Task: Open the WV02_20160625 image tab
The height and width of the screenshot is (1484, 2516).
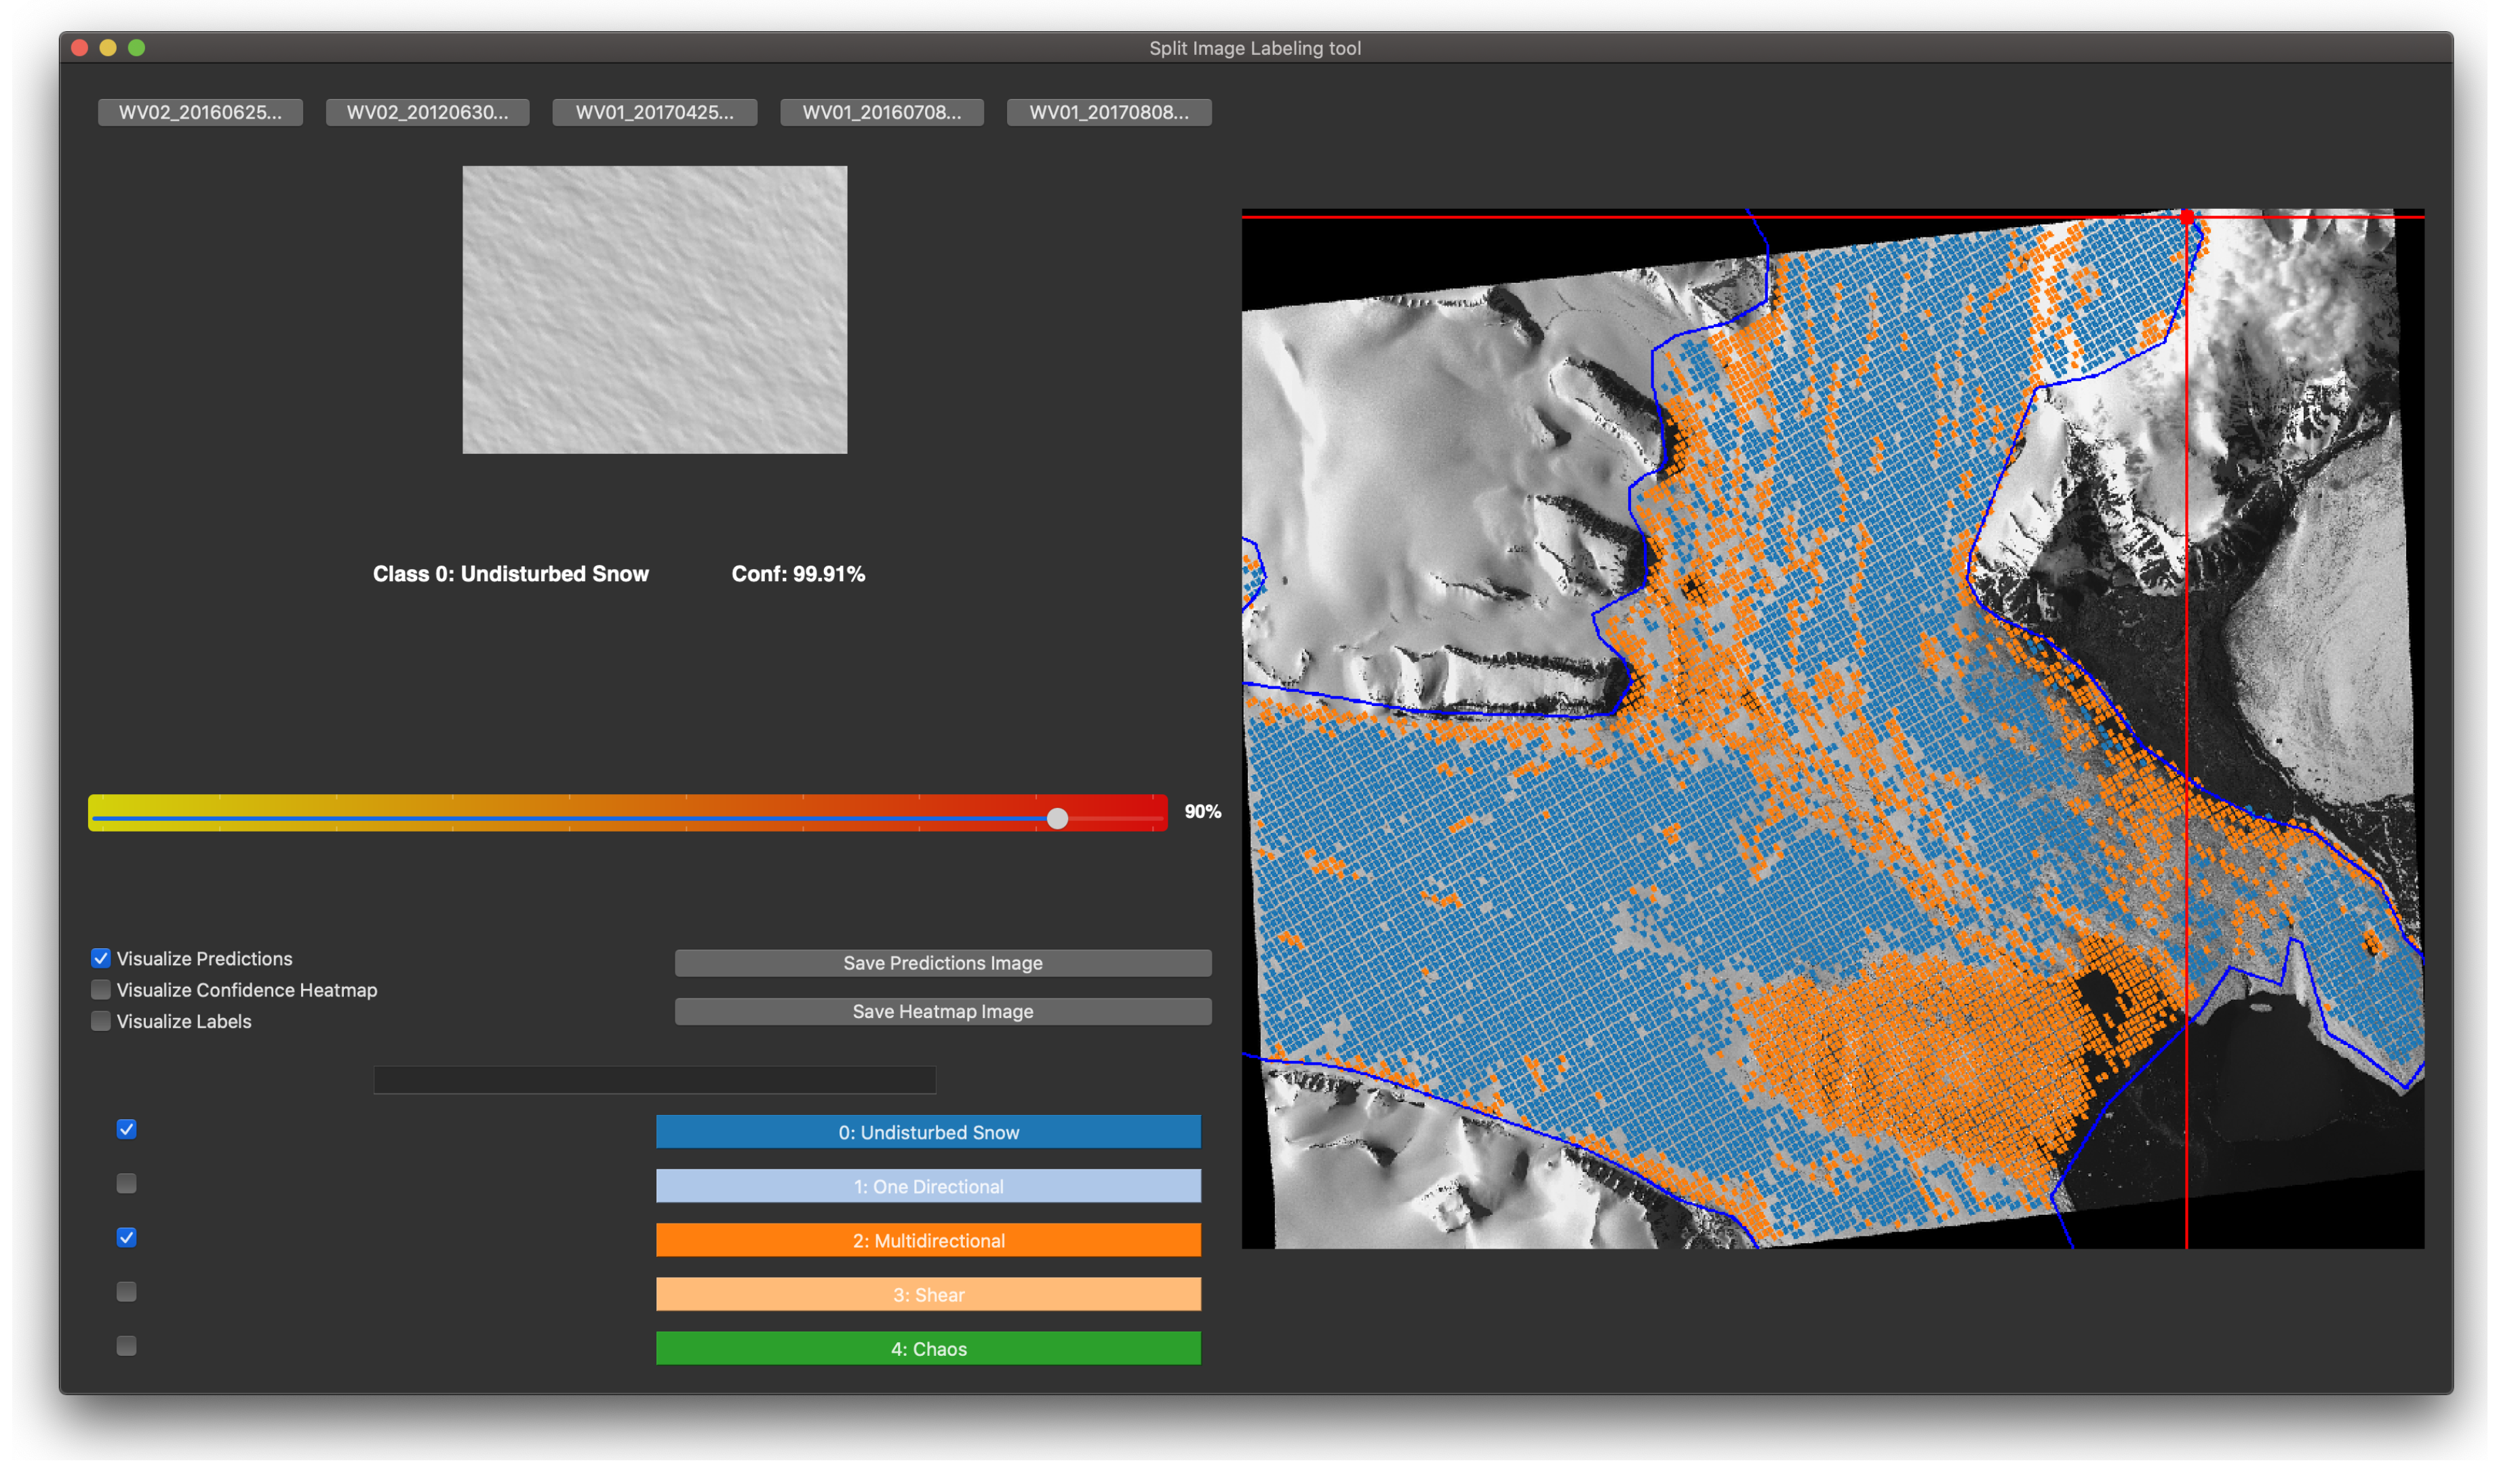Action: click(200, 112)
